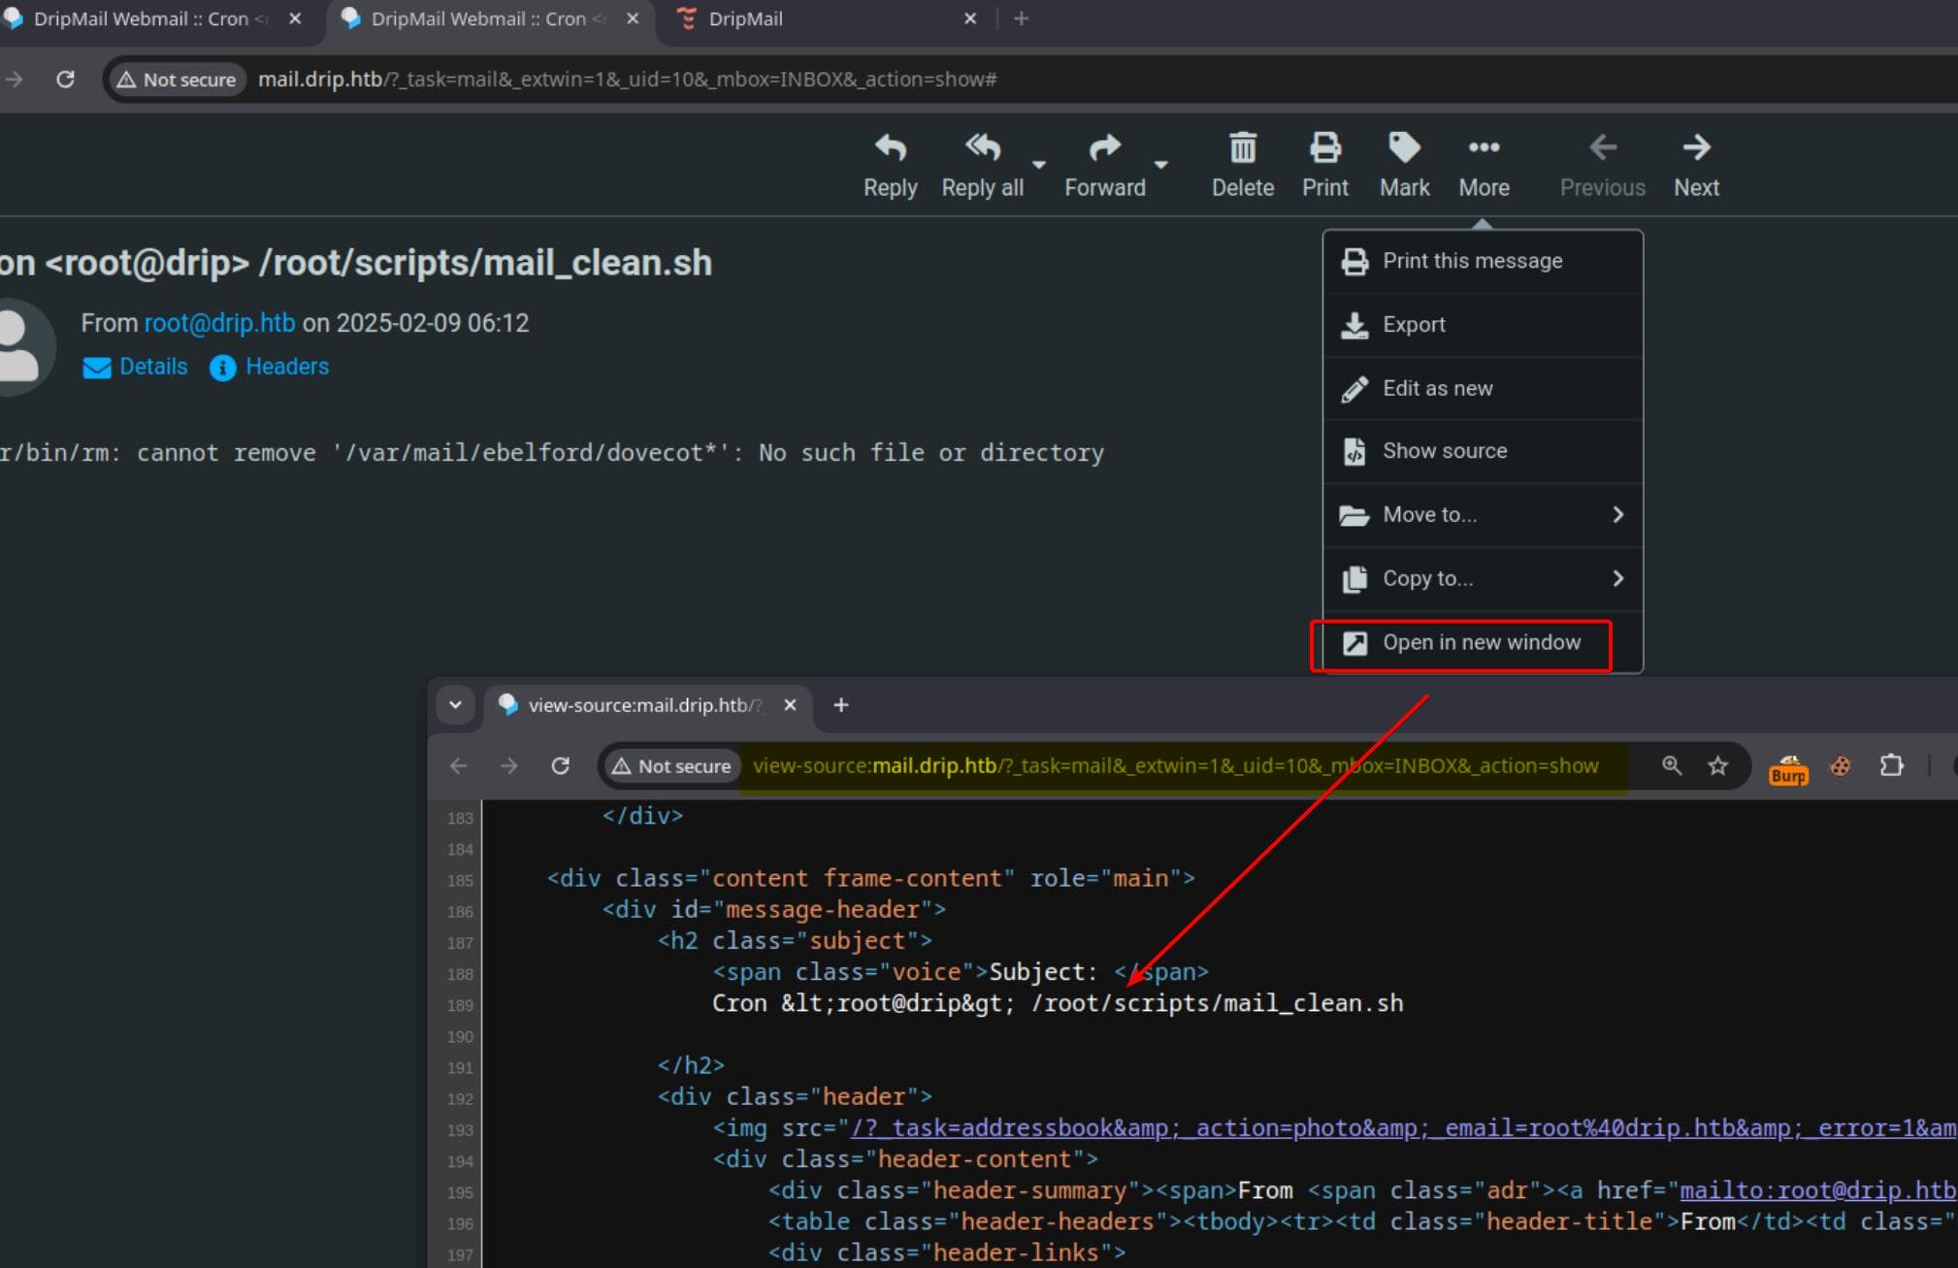Click the view-source address bar URL
Screen dimensions: 1958x1268
pos(1174,766)
